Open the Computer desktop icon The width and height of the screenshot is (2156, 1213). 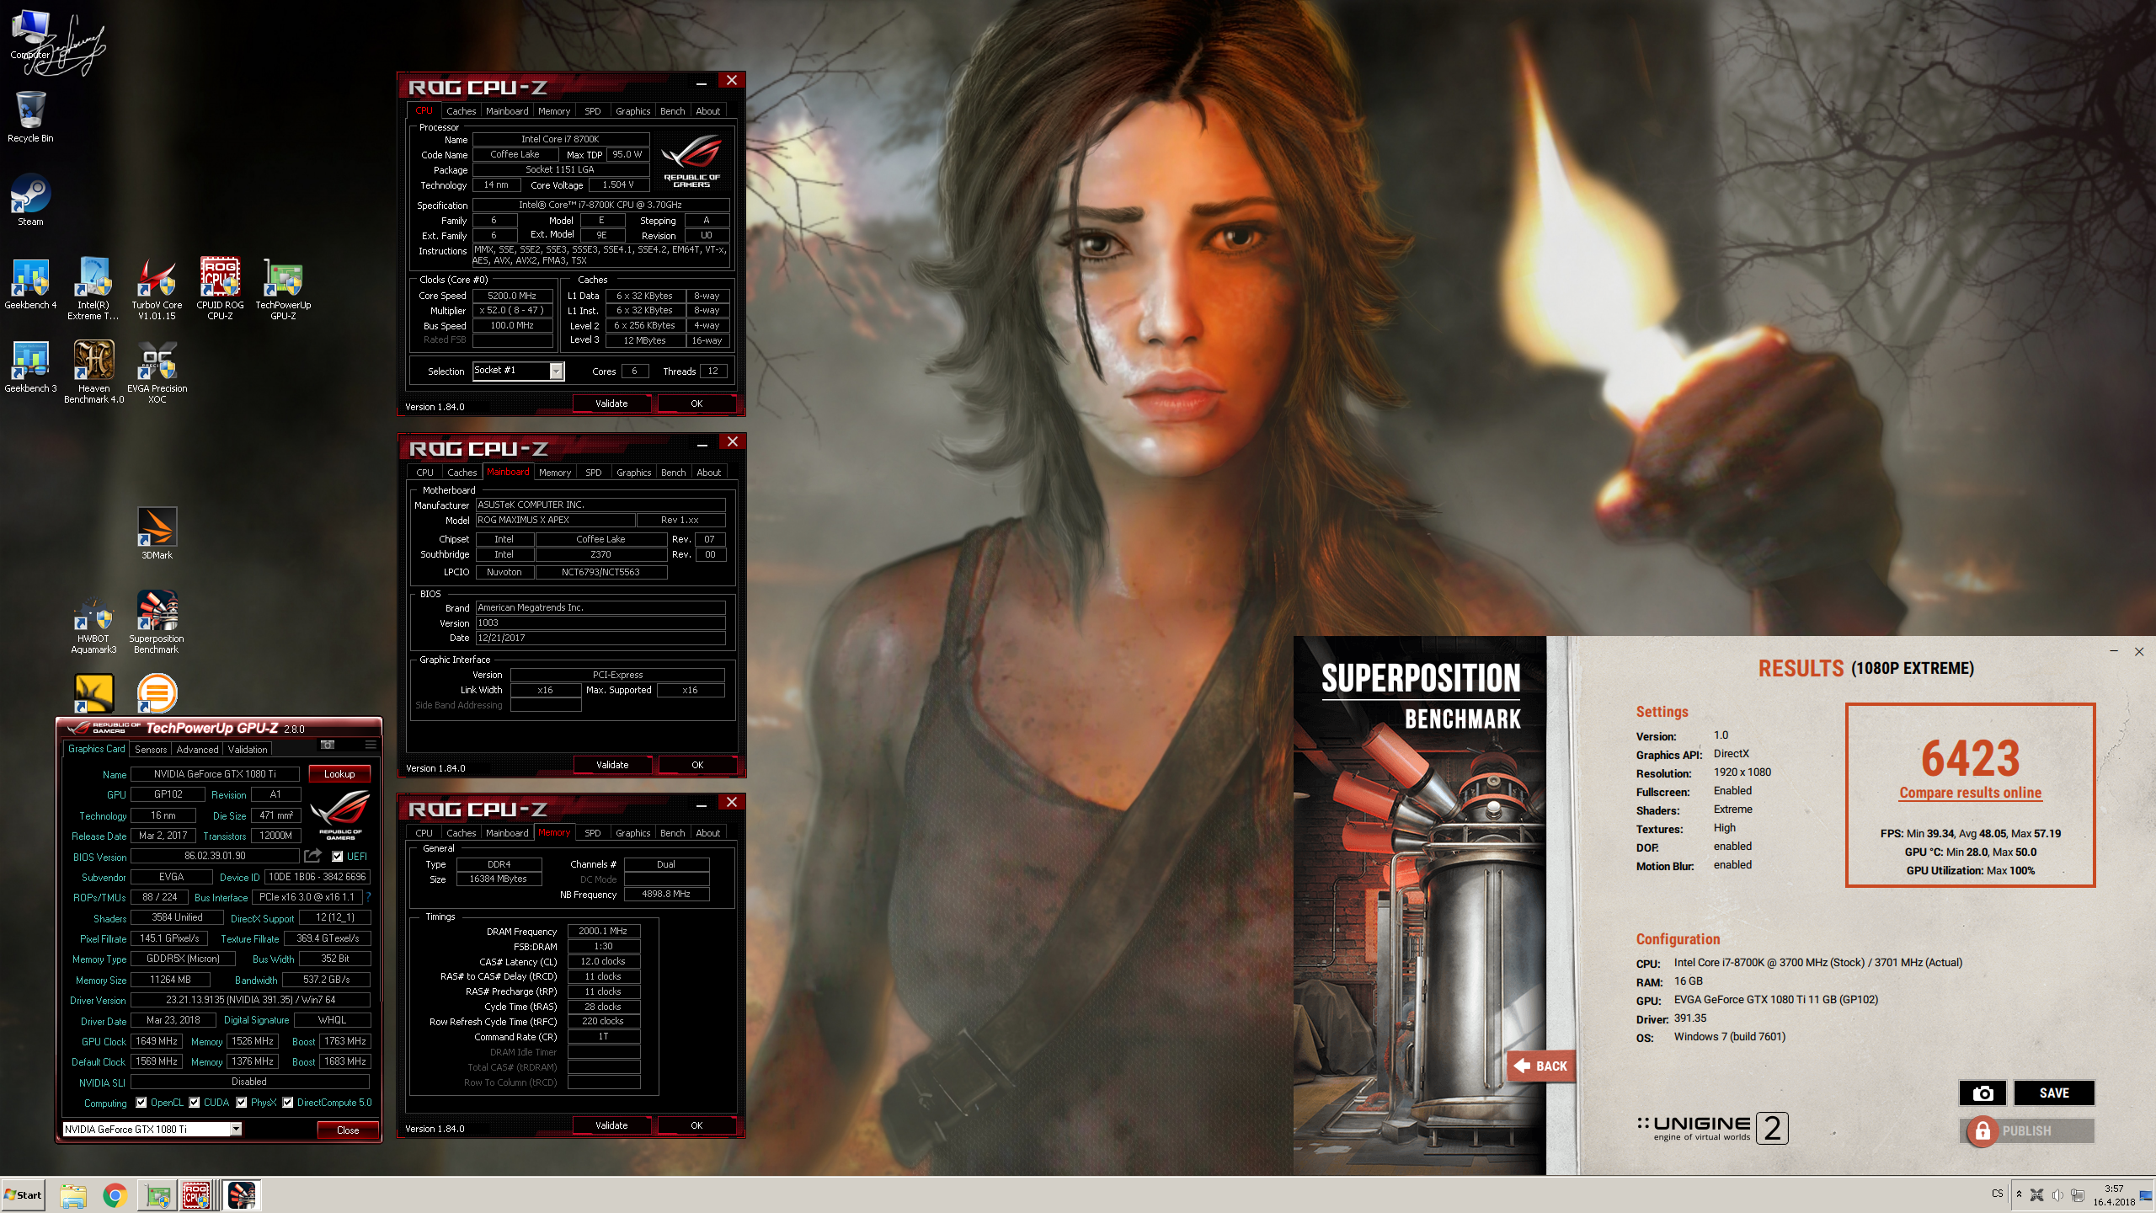click(x=30, y=34)
